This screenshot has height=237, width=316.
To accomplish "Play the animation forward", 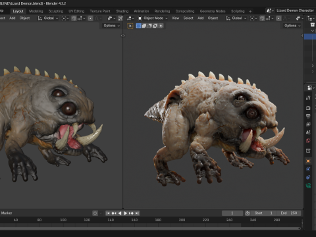I will point(125,213).
